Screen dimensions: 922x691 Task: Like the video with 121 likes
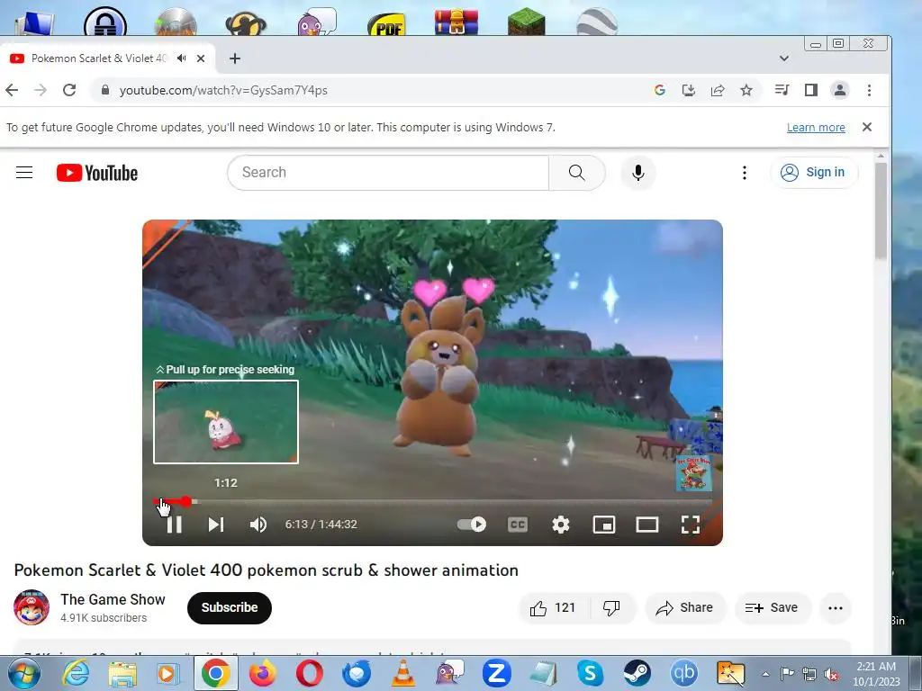(552, 607)
